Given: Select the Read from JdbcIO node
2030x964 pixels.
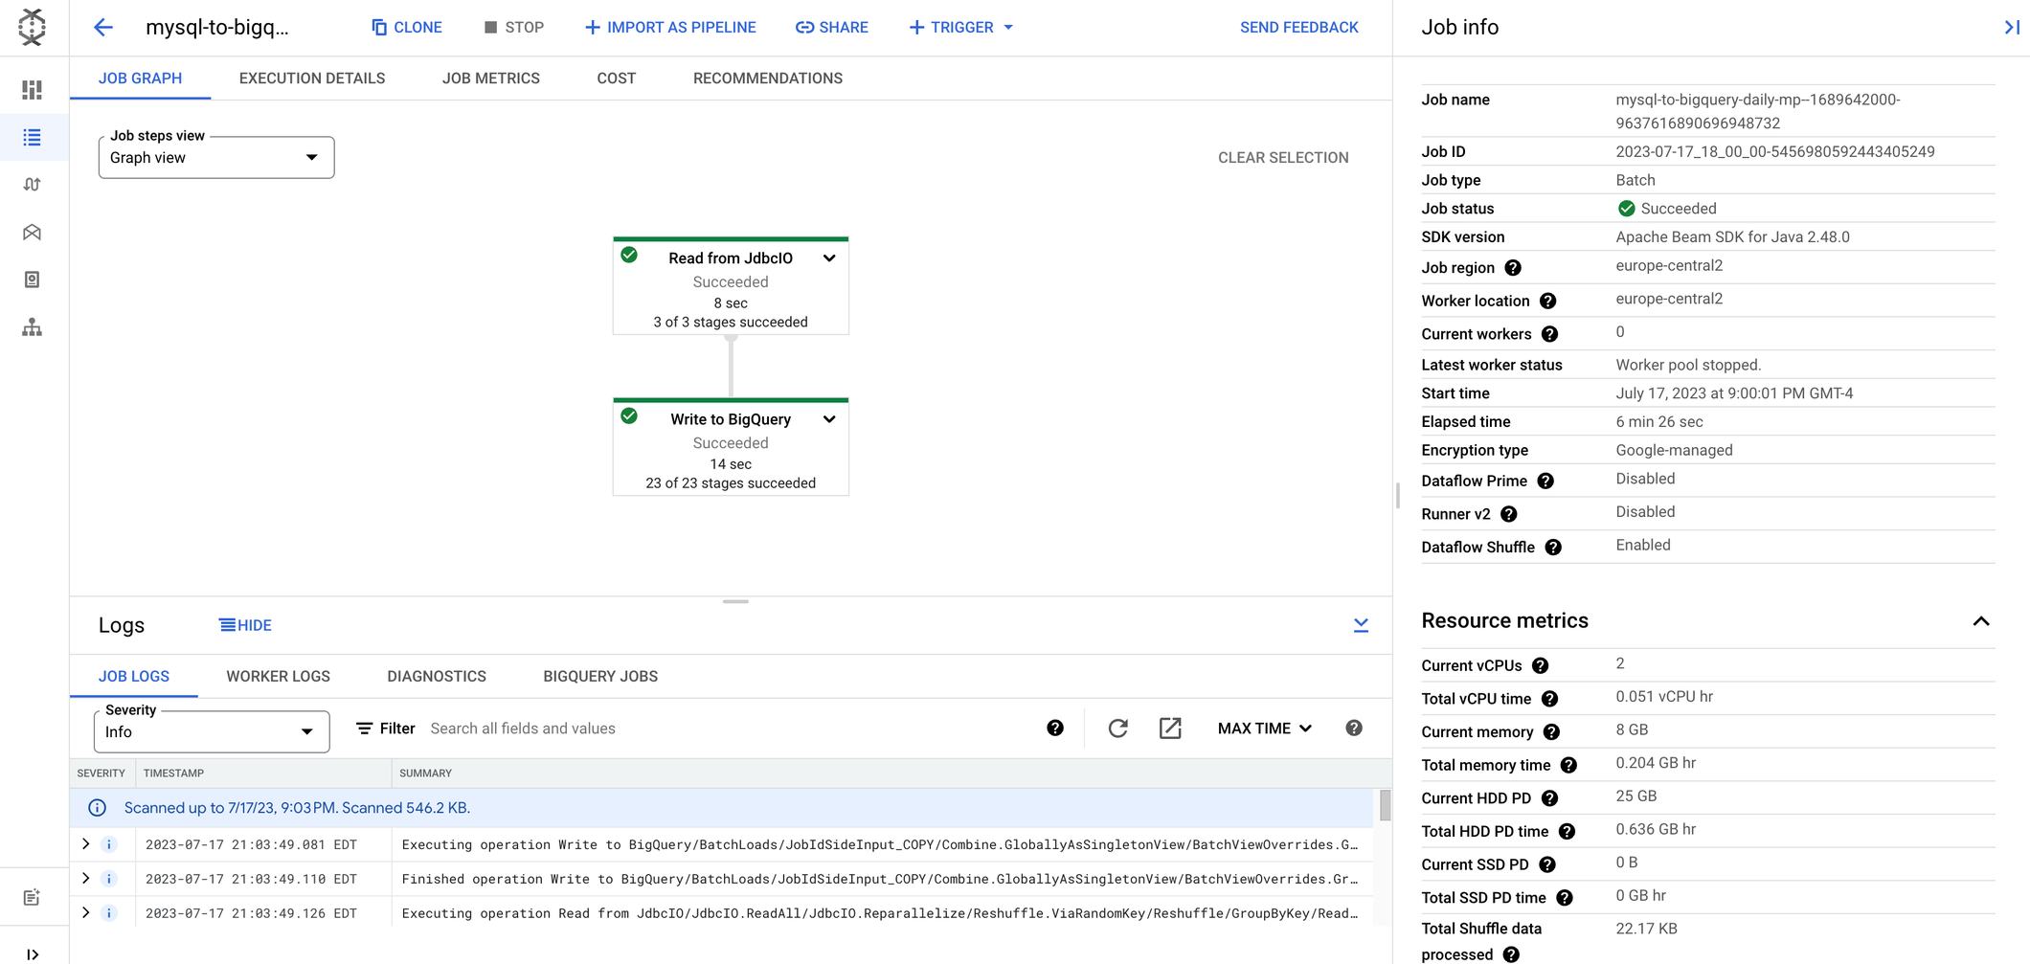Looking at the screenshot, I should tap(731, 286).
